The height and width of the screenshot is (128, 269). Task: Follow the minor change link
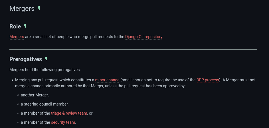coord(107,80)
